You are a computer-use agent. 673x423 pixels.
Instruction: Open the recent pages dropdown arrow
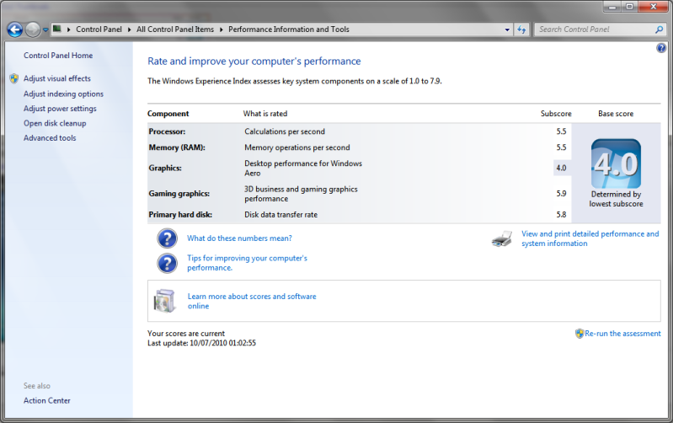(45, 30)
